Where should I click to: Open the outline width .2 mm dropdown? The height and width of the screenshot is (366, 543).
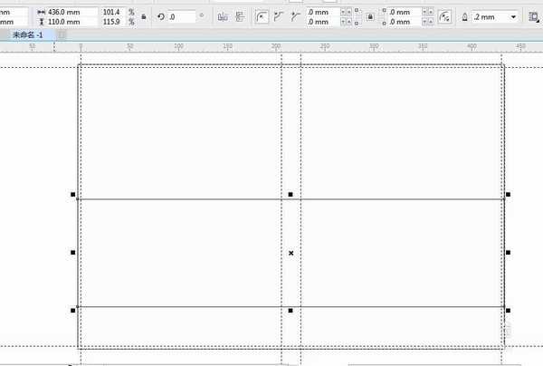[x=514, y=16]
